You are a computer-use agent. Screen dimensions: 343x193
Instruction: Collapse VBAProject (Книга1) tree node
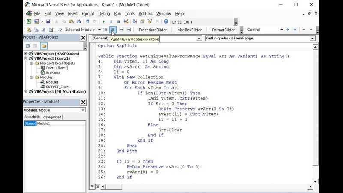coord(25,58)
